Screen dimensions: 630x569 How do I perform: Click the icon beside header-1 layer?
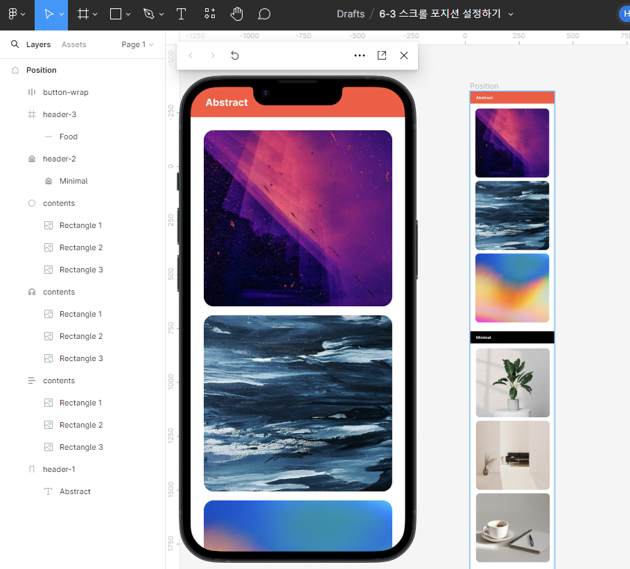coord(32,469)
